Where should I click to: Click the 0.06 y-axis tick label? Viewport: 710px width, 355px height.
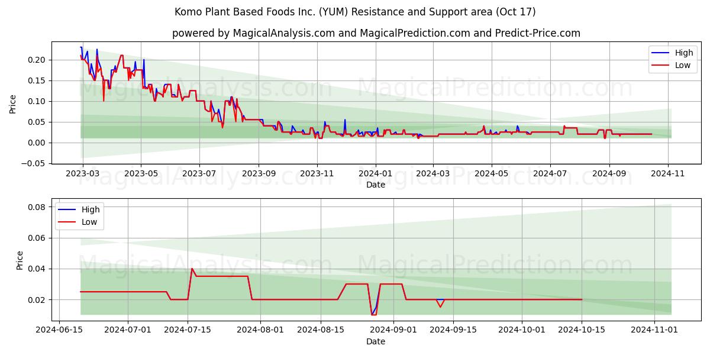pos(37,238)
